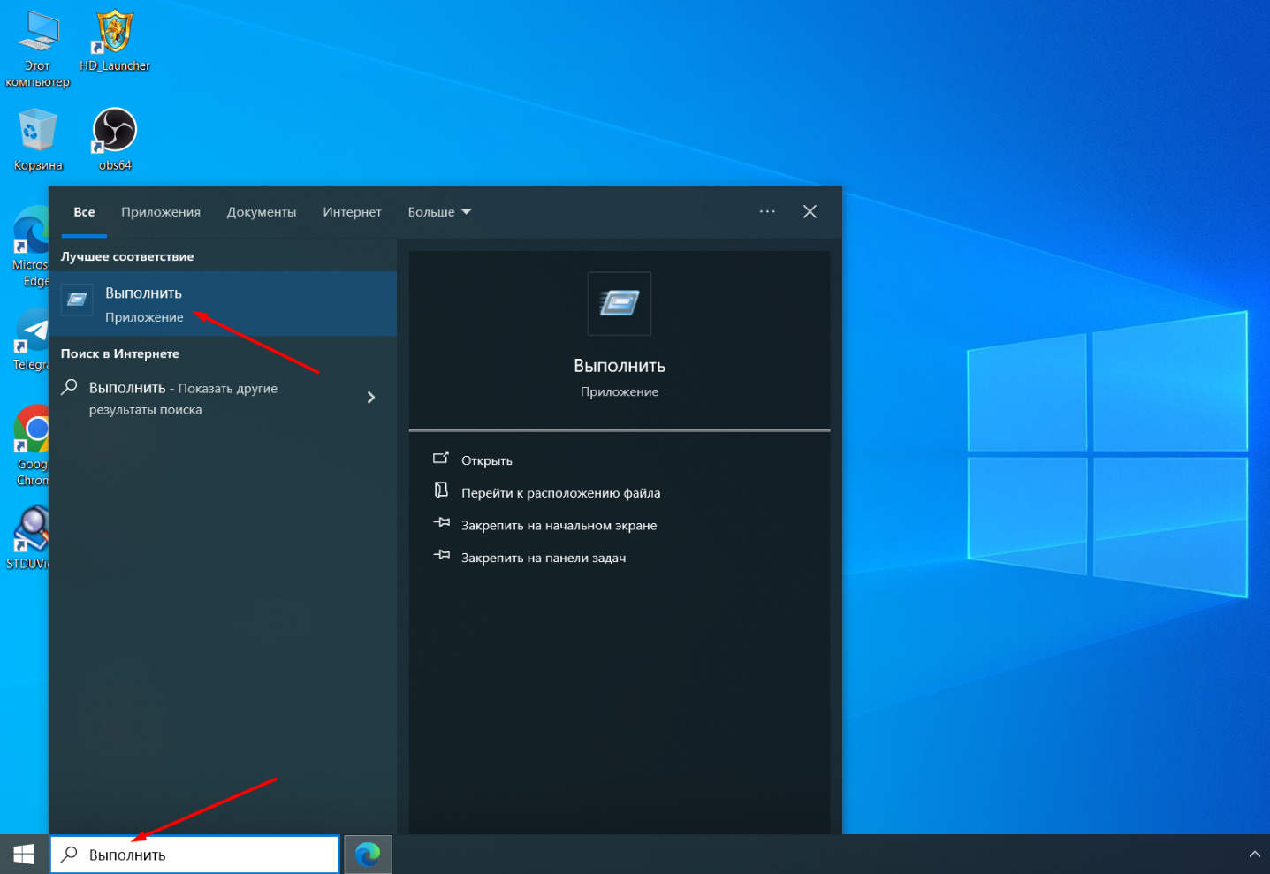Focus the taskbar search field containing Выполнить
The image size is (1270, 874).
[x=194, y=855]
